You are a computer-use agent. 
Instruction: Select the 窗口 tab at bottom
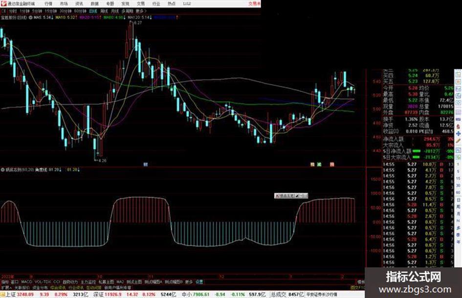[x=15, y=282]
